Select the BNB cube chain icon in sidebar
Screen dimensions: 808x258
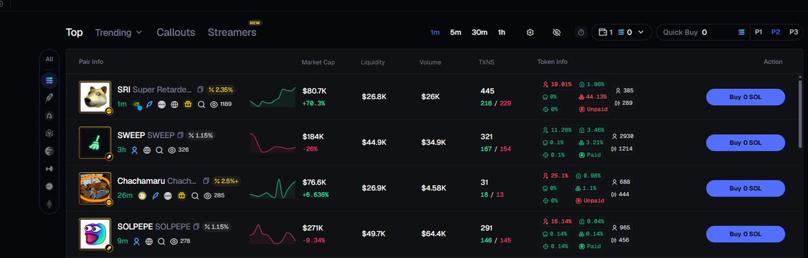tap(49, 133)
